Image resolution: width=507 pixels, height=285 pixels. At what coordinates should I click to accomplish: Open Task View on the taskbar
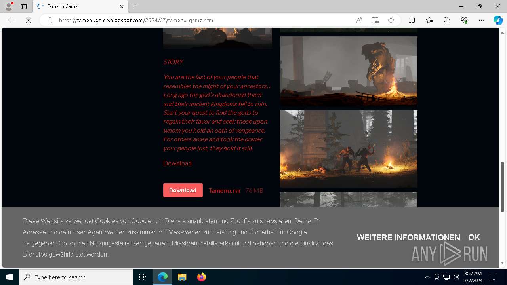143,277
